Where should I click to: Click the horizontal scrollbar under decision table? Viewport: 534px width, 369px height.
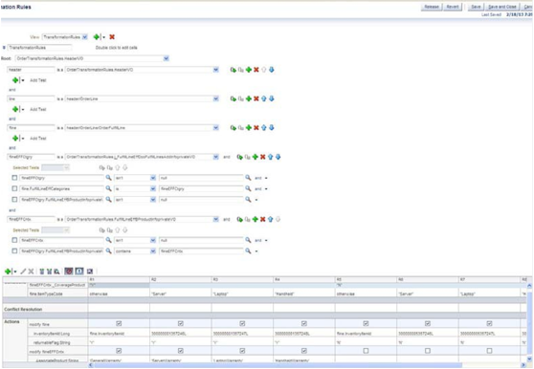pyautogui.click(x=278, y=365)
